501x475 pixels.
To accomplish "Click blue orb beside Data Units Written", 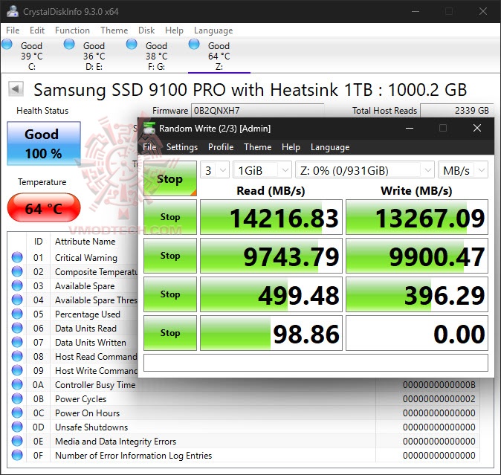I will (x=17, y=342).
